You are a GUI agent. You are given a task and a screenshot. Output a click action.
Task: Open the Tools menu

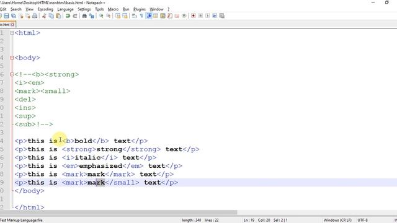click(99, 9)
